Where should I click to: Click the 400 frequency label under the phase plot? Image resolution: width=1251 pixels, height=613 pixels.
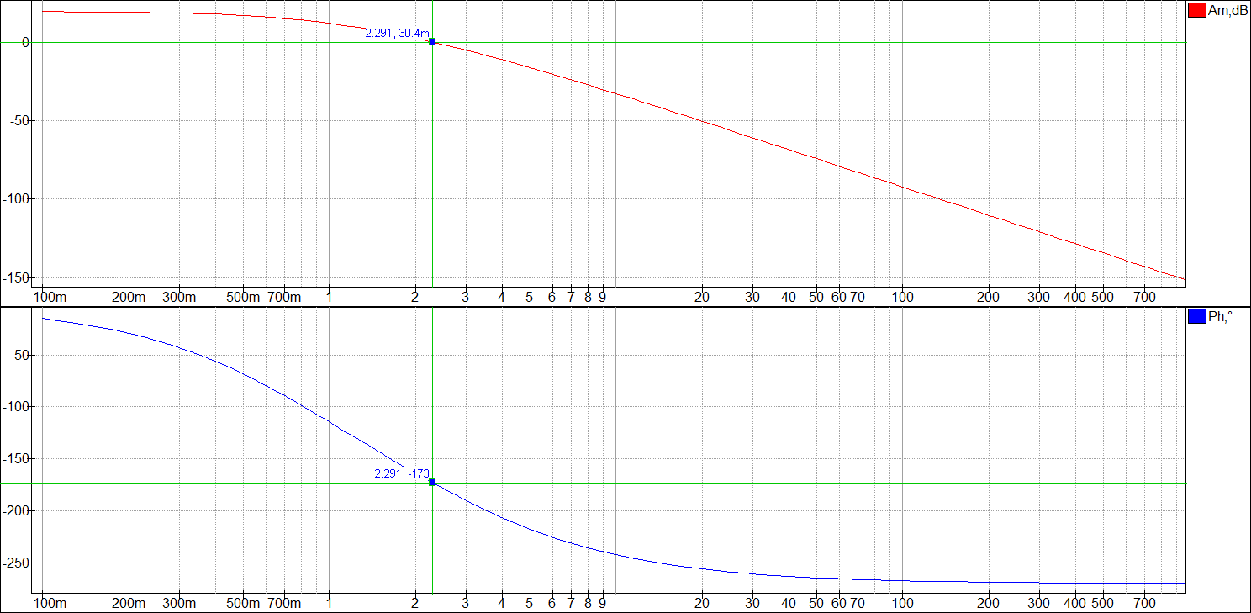tap(1075, 604)
